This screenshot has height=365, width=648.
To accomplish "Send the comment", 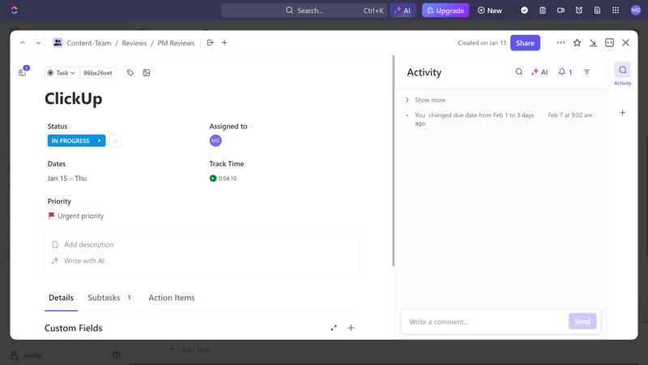I will [582, 321].
